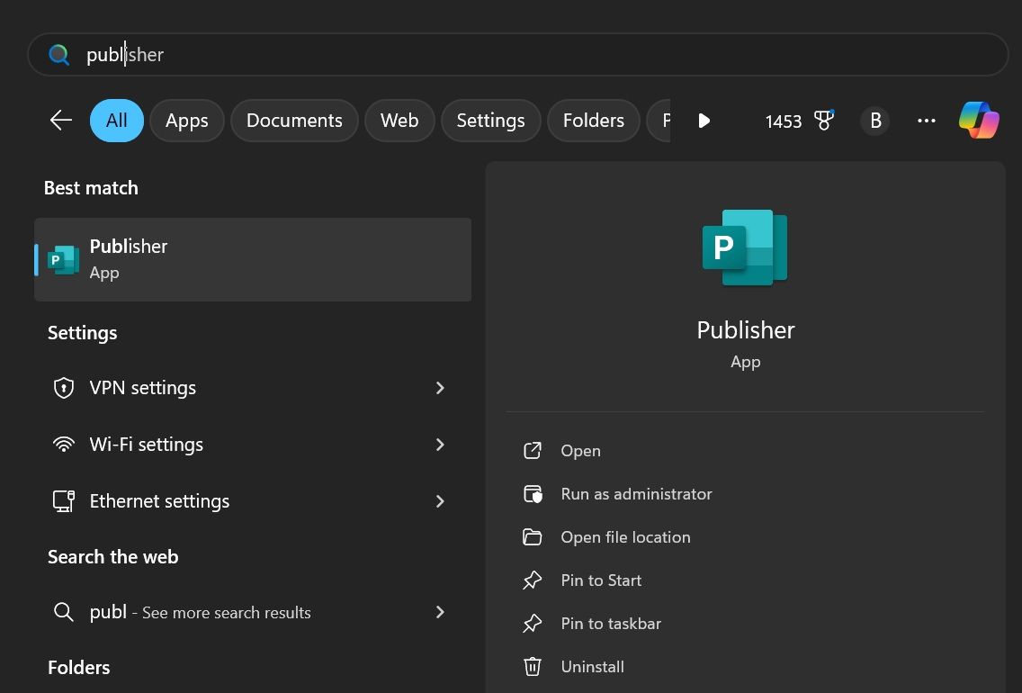Viewport: 1022px width, 693px height.
Task: Click the B profile account icon
Action: (x=874, y=121)
